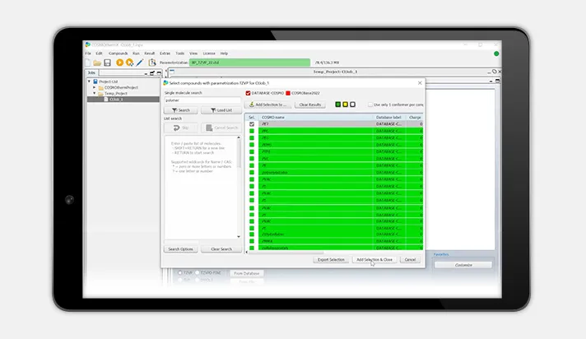
Task: Run the job with the orange play icon
Action: click(119, 63)
